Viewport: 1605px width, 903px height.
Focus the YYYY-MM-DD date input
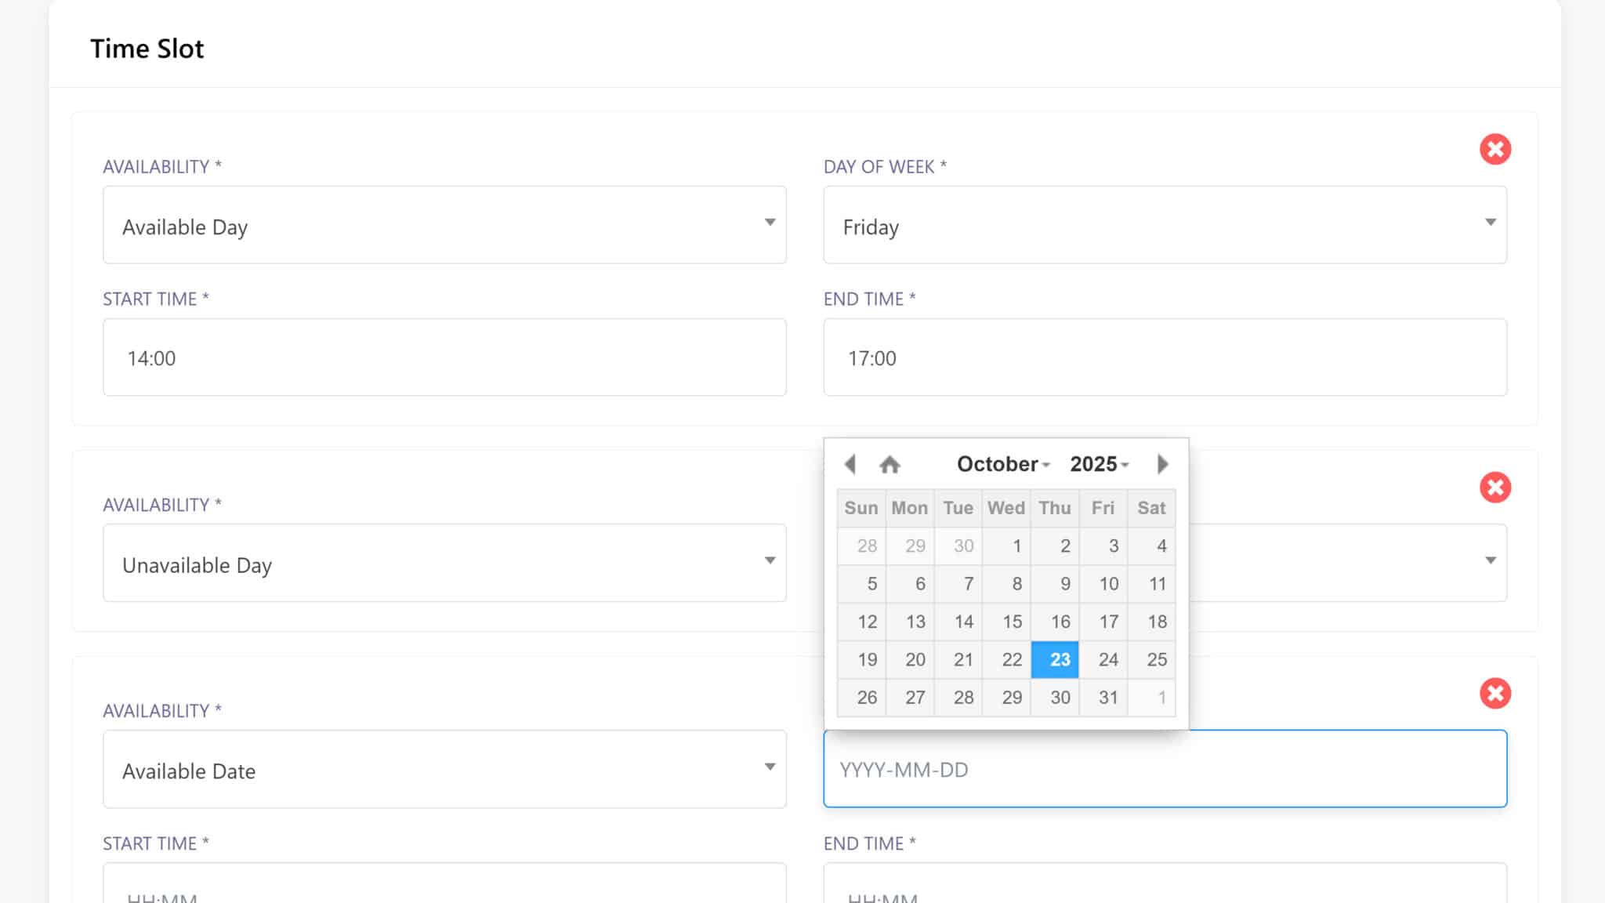1165,769
